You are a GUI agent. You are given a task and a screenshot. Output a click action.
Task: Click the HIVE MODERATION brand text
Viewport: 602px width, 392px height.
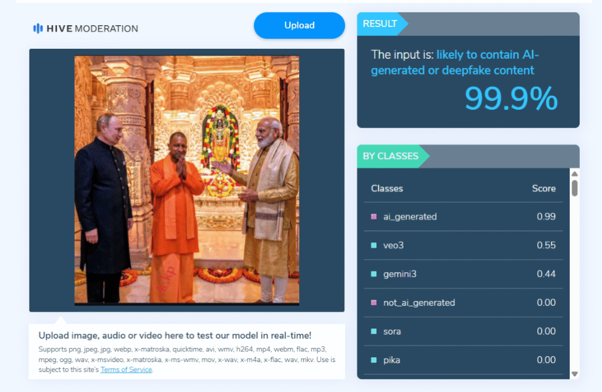tap(93, 28)
